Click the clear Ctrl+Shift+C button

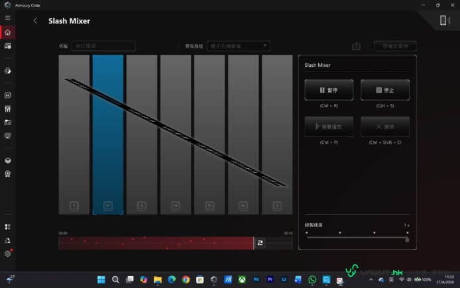(x=385, y=126)
